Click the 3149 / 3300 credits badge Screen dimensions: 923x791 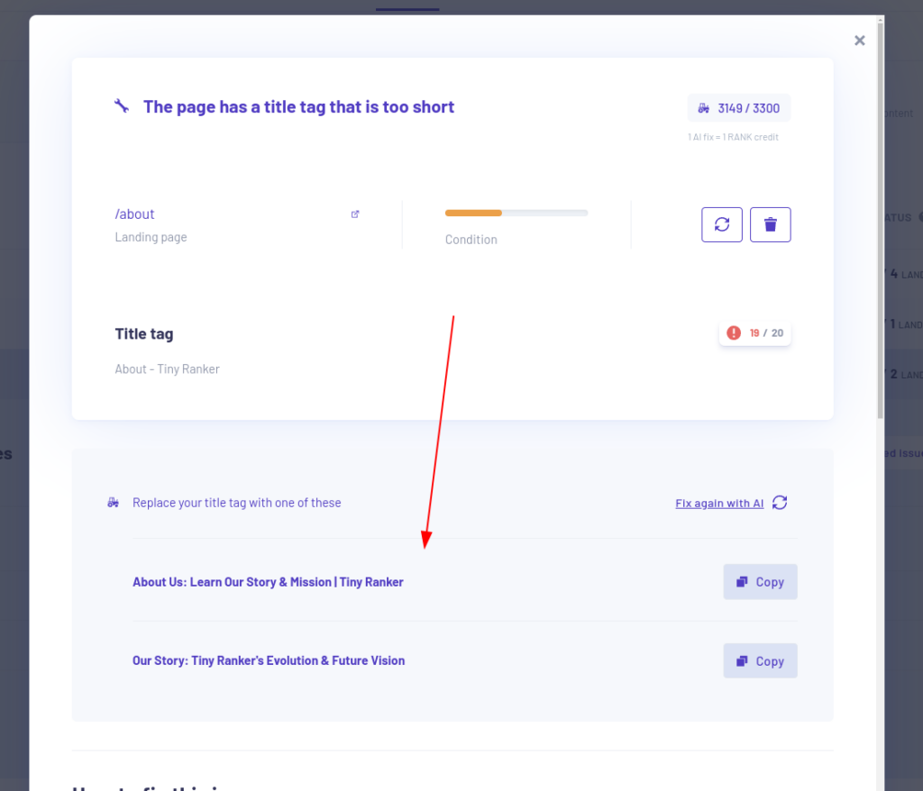739,108
